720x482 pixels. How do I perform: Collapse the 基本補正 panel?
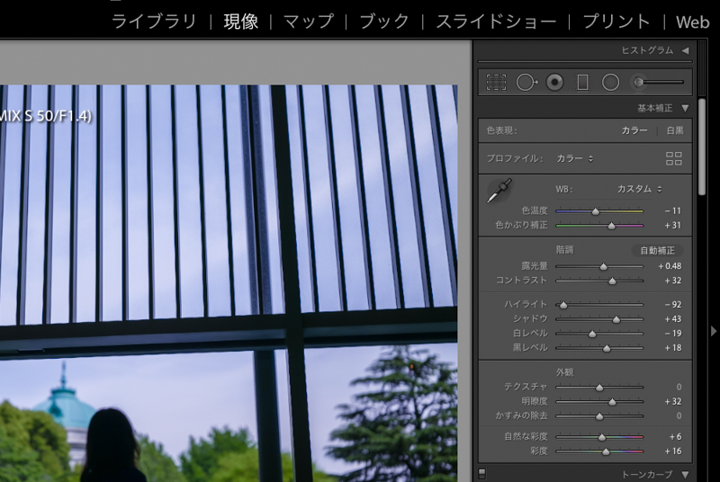pyautogui.click(x=685, y=108)
